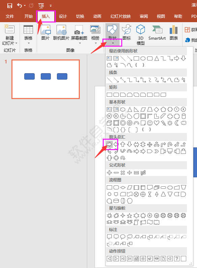Screen dimensions: 197x268
Task: Select the flowchart decision diamond shape
Action: click(123, 187)
